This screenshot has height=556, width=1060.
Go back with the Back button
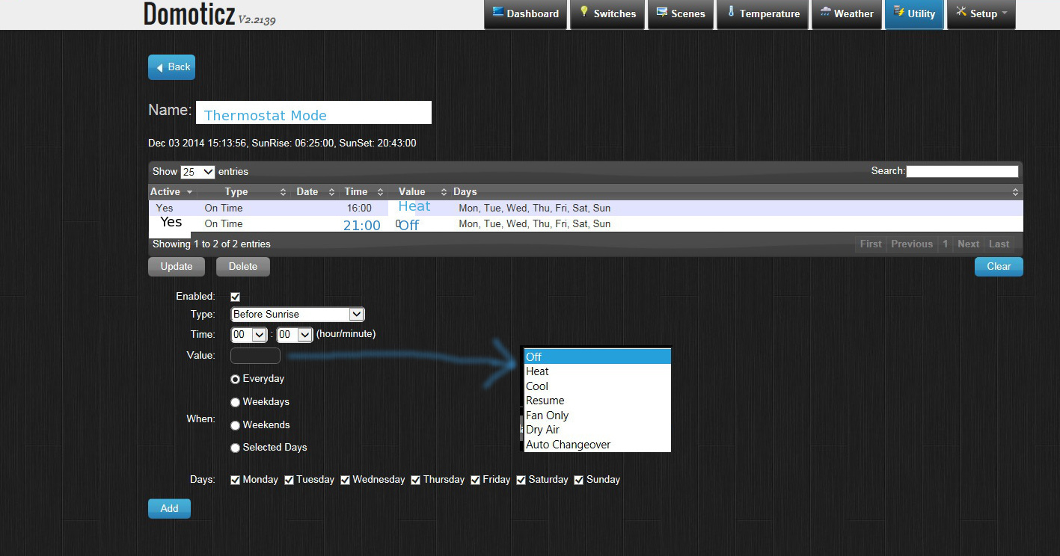171,67
